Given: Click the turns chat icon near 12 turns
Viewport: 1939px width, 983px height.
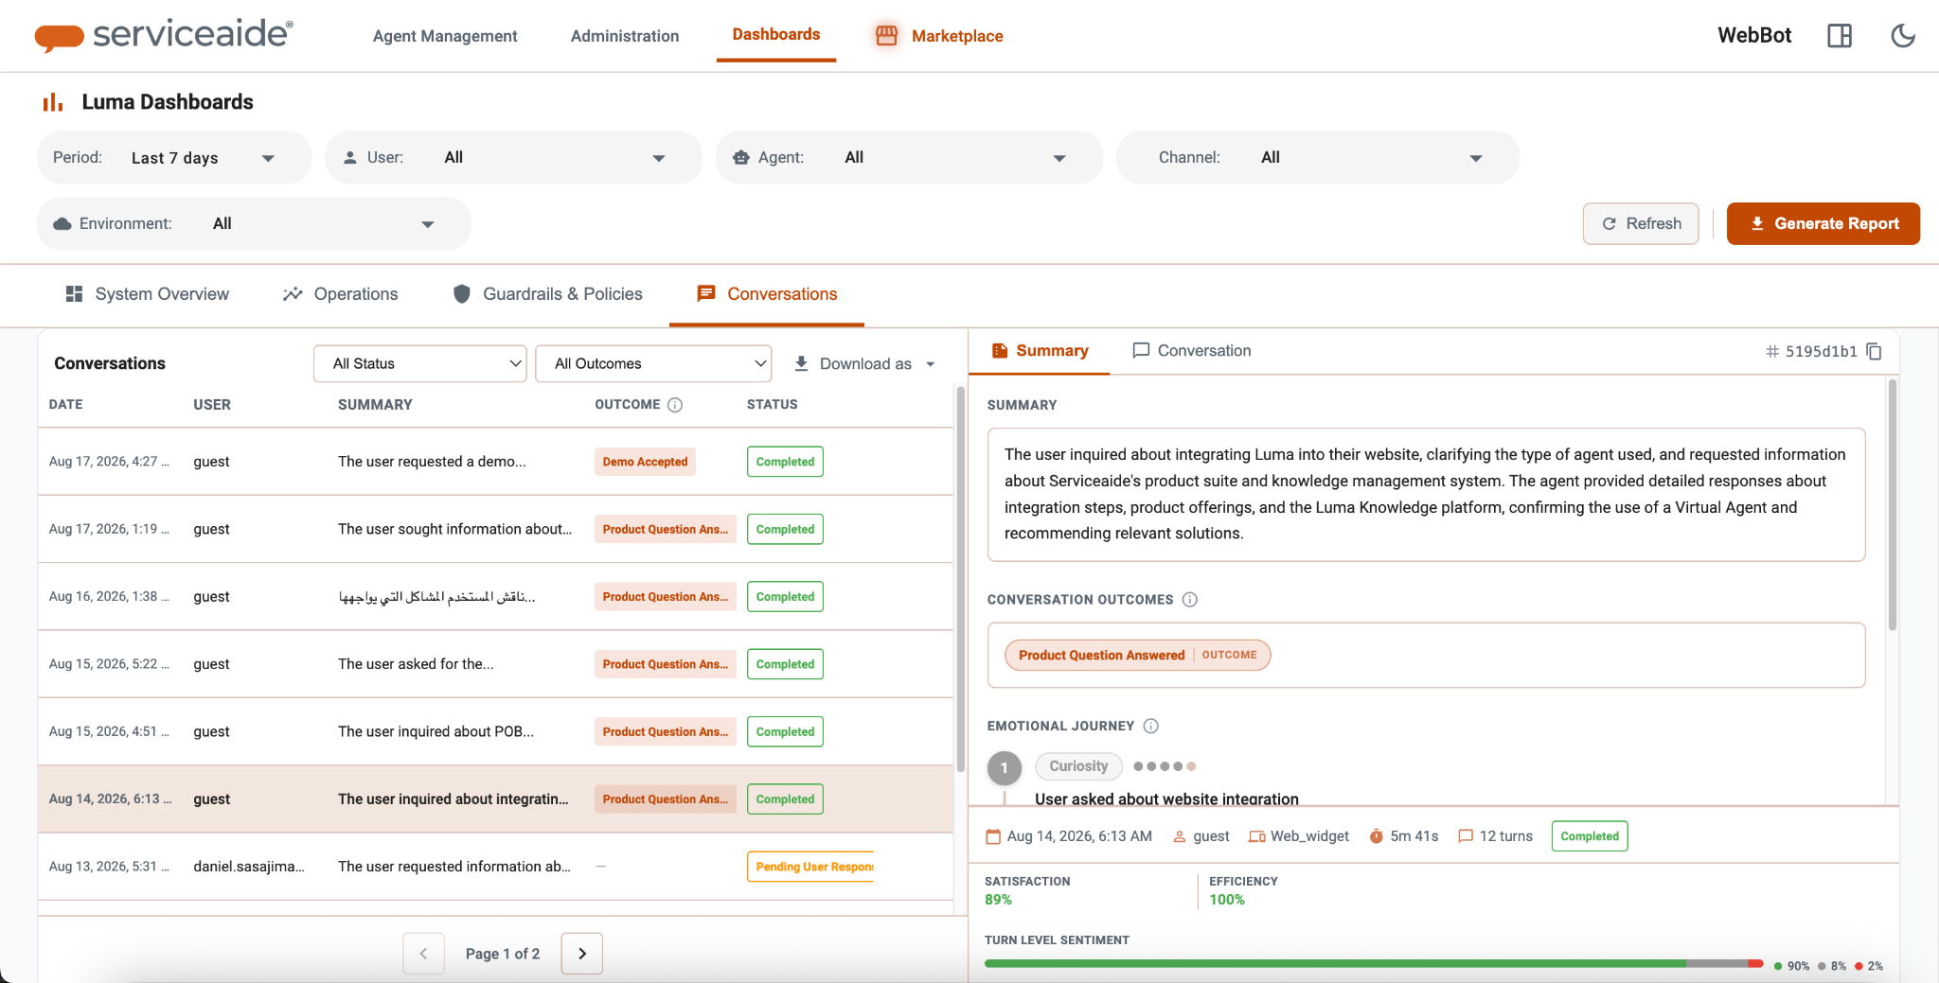Looking at the screenshot, I should [1466, 836].
